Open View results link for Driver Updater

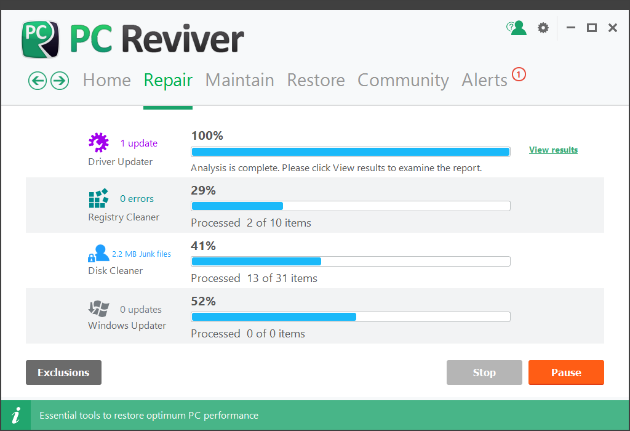[553, 150]
